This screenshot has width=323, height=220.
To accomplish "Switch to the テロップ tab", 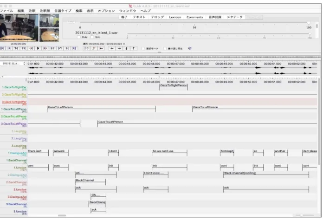I will coord(157,17).
